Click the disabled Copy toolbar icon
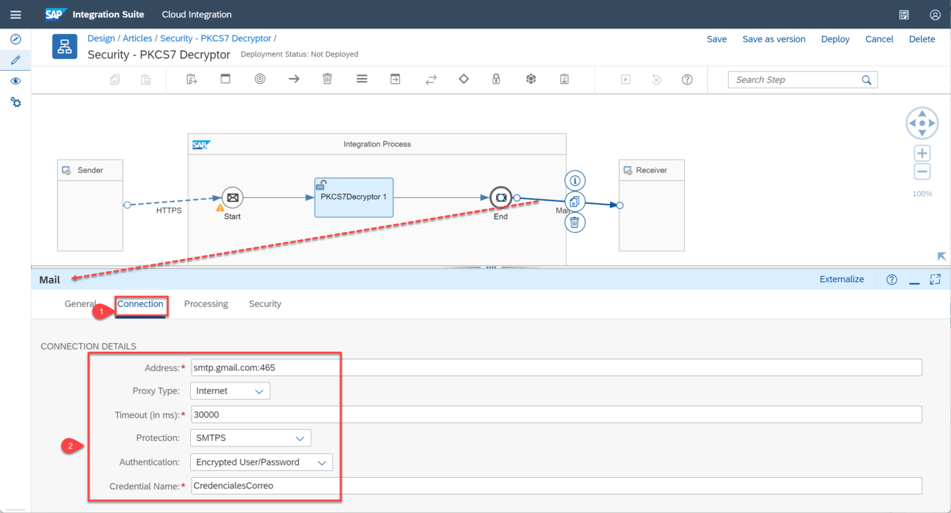This screenshot has width=951, height=513. click(x=115, y=79)
